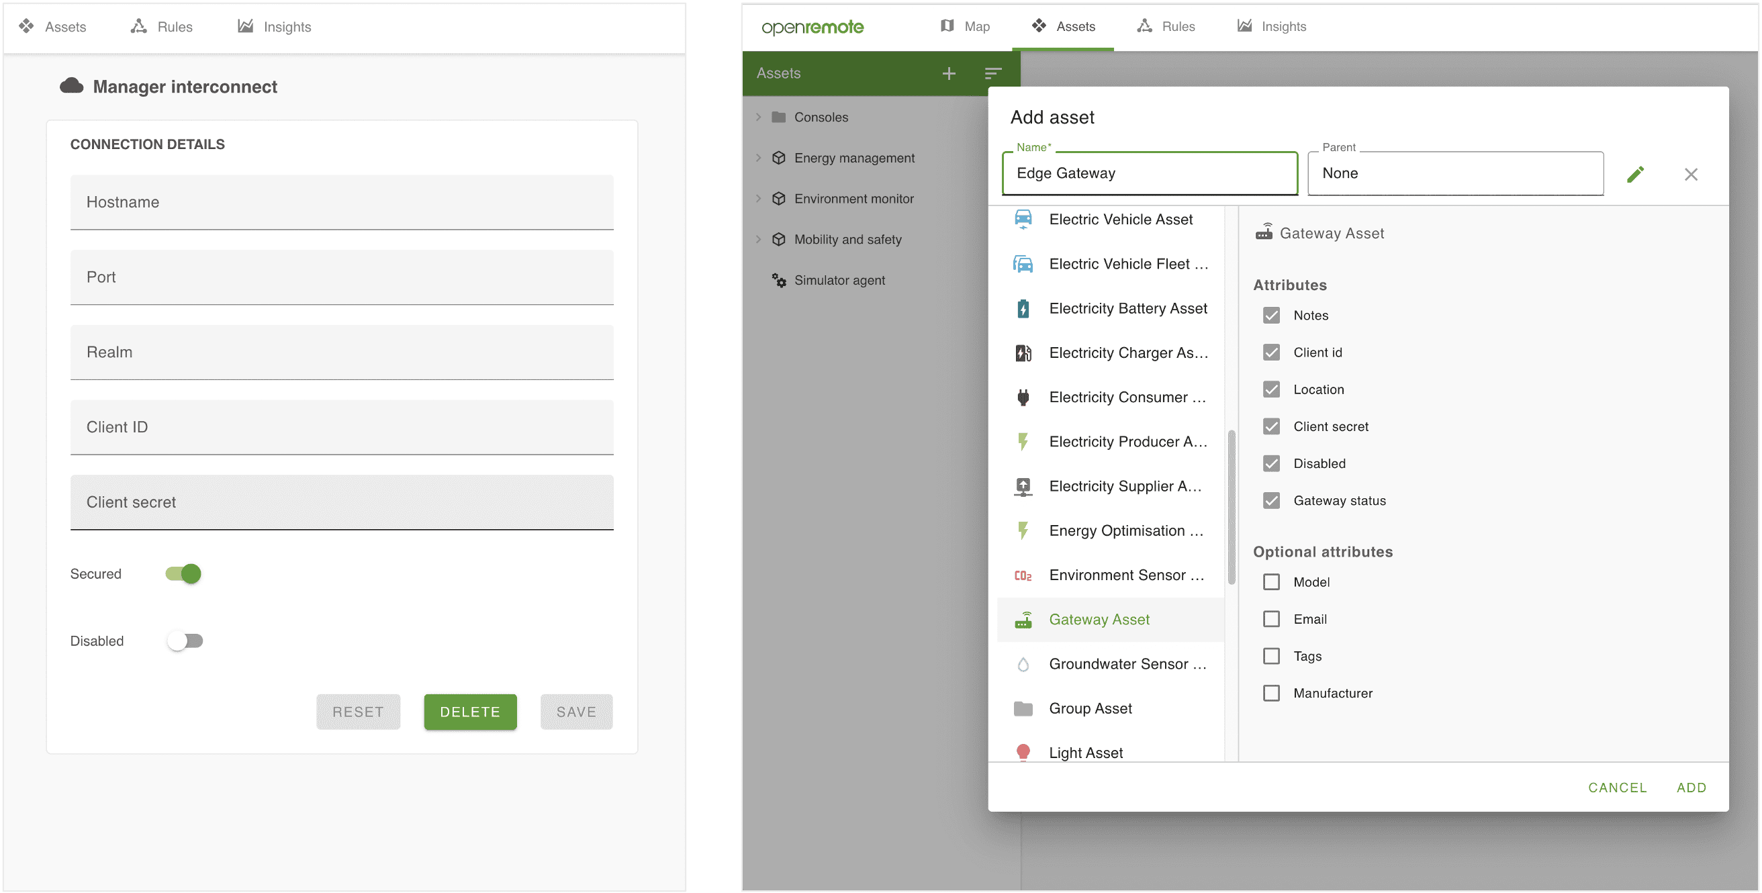Pick the Environment Sensor CO2 icon
Image resolution: width=1762 pixels, height=893 pixels.
[x=1023, y=575]
